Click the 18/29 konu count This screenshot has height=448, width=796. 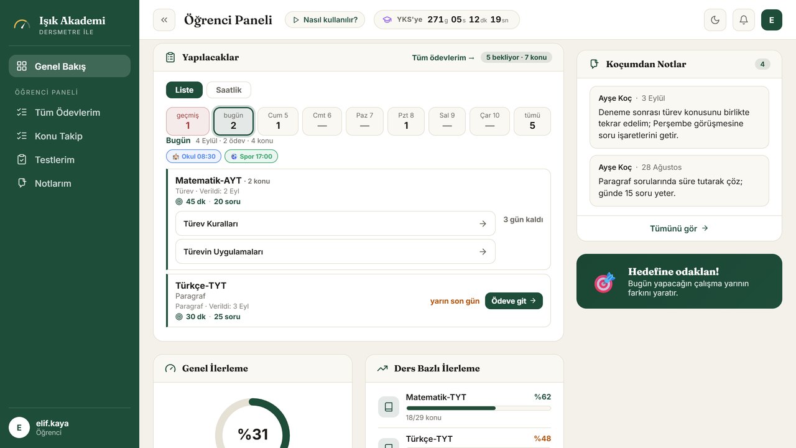pyautogui.click(x=423, y=418)
